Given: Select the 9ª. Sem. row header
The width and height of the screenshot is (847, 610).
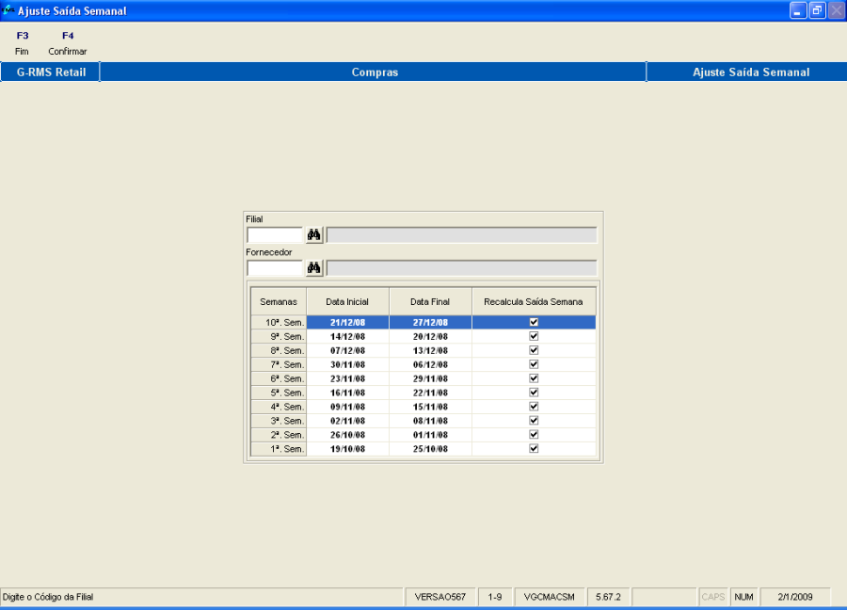Looking at the screenshot, I should click(x=279, y=337).
